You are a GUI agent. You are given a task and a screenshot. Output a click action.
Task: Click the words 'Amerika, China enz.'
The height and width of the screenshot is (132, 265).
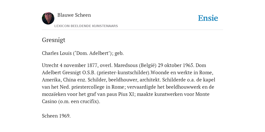click(64, 80)
